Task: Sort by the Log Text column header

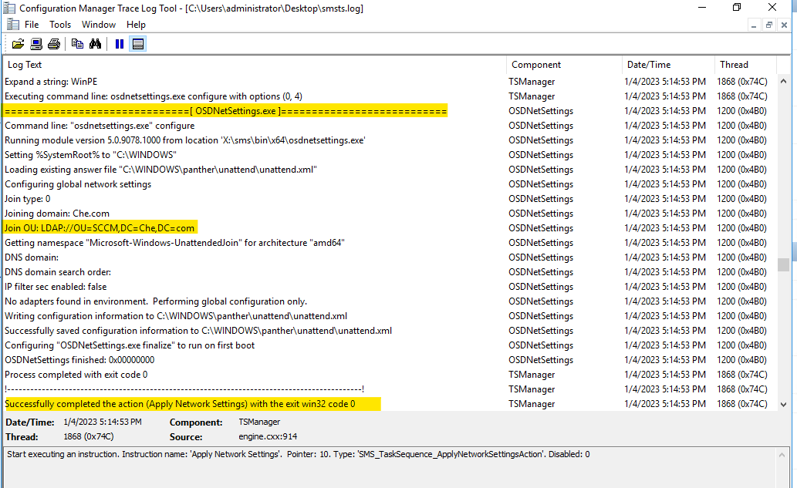Action: [255, 65]
